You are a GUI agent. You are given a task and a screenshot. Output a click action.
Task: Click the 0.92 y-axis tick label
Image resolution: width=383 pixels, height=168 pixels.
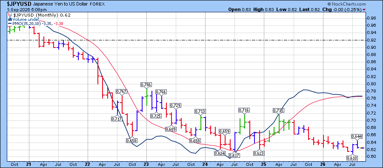(x=372, y=40)
